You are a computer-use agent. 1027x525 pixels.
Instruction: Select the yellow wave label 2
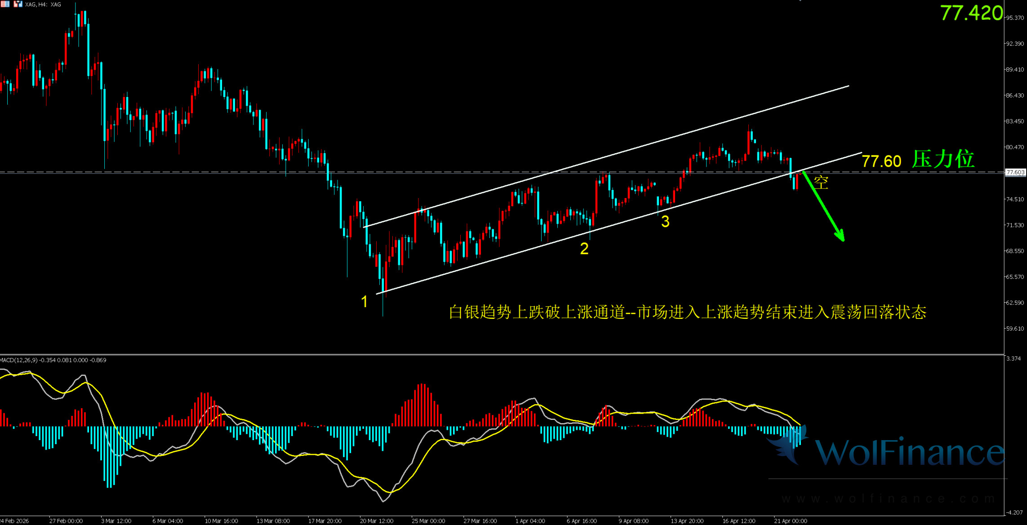[584, 248]
